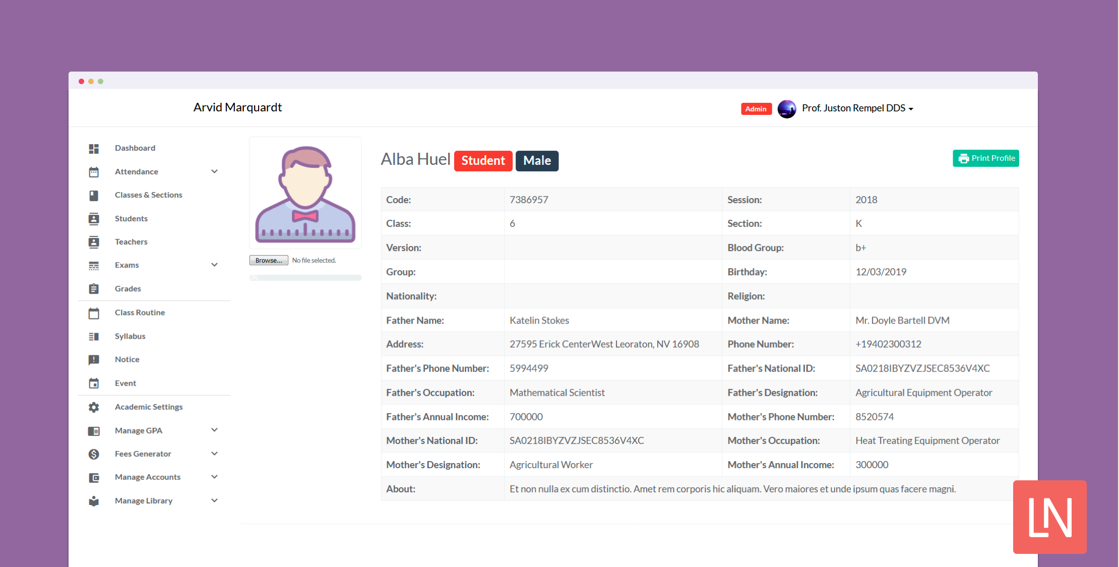Click the Academic Settings sidebar icon

93,406
